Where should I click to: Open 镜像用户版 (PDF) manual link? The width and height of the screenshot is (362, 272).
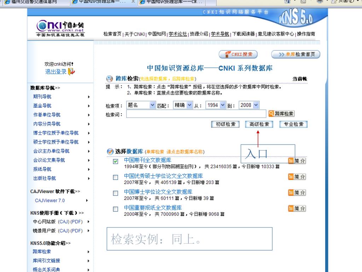pos(76,231)
